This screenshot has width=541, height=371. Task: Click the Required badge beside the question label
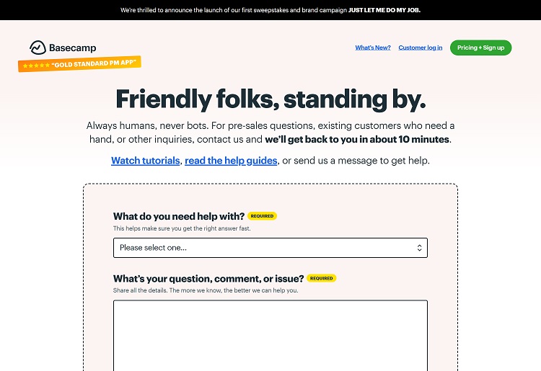321,278
